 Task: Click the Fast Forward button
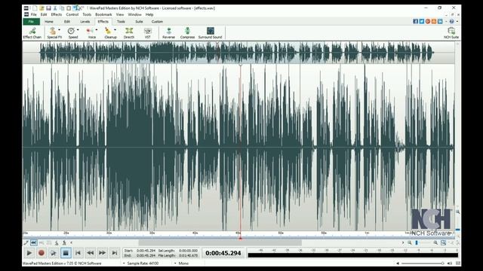103,253
